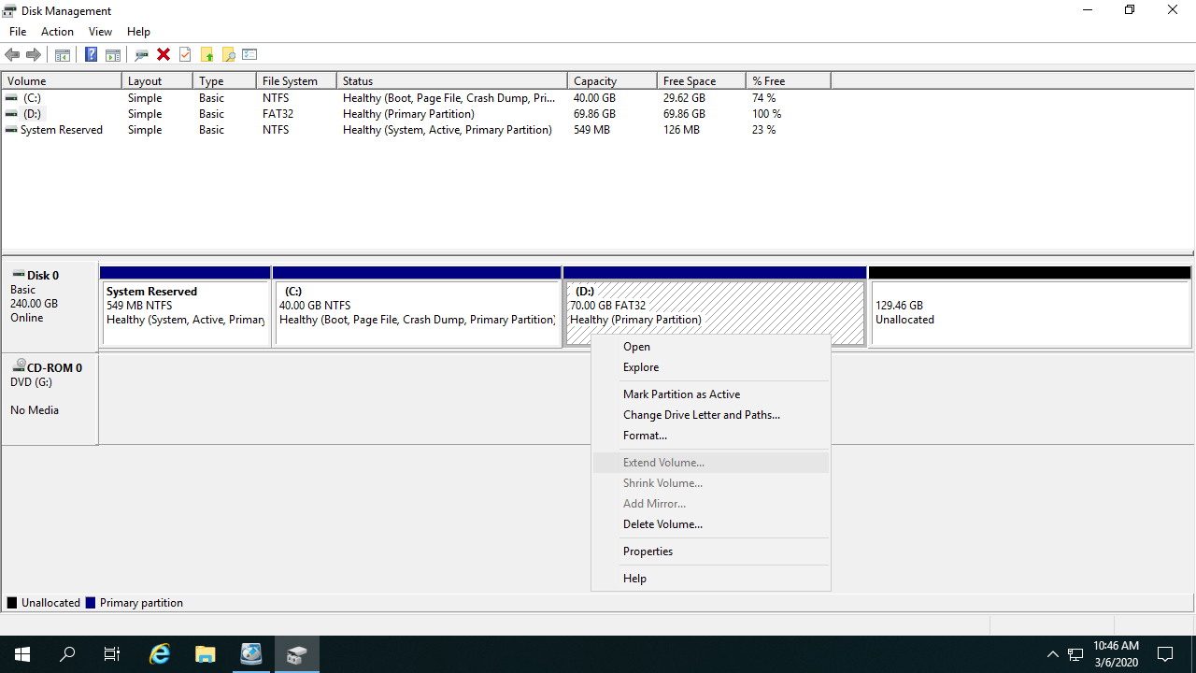
Task: Click the folder with green up arrow icon
Action: coord(206,54)
